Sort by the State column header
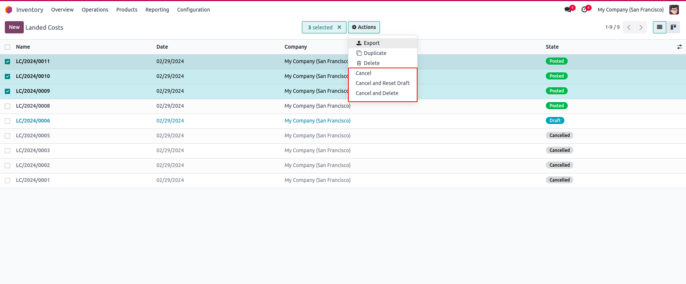This screenshot has width=686, height=284. 552,47
